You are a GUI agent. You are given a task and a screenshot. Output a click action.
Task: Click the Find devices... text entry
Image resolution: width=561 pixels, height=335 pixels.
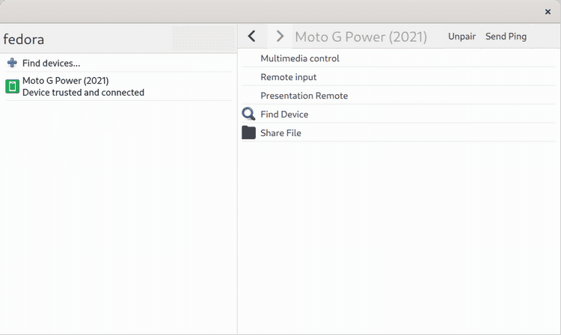[51, 64]
